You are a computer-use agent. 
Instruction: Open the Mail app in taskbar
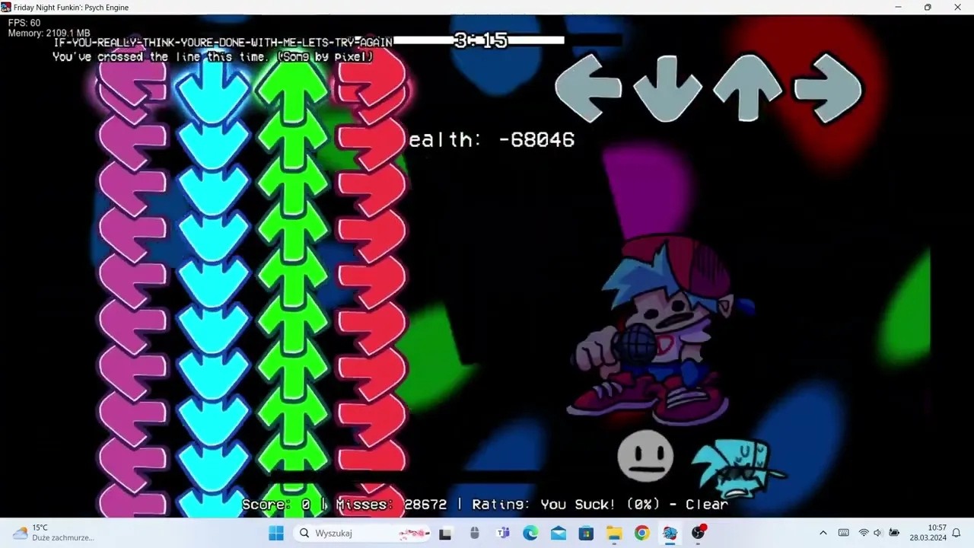[x=559, y=533]
